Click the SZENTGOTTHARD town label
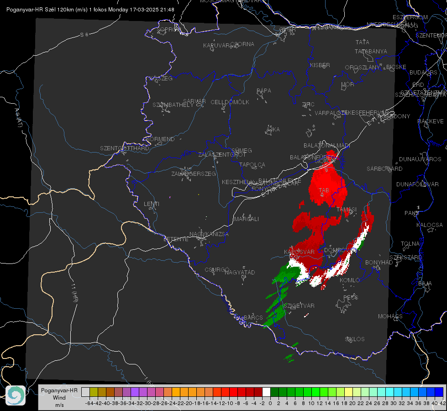 [125, 148]
